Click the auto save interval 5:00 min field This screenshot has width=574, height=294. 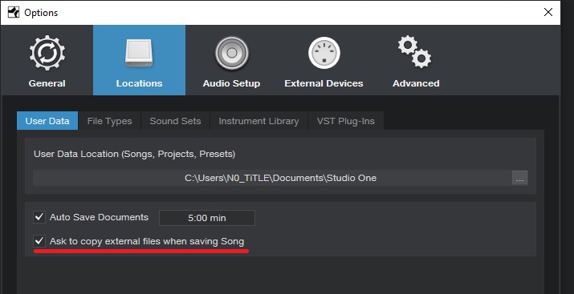tap(207, 218)
